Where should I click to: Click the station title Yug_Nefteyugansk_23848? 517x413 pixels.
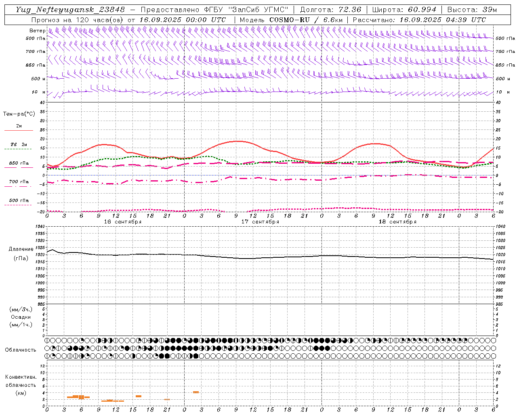tap(70, 10)
